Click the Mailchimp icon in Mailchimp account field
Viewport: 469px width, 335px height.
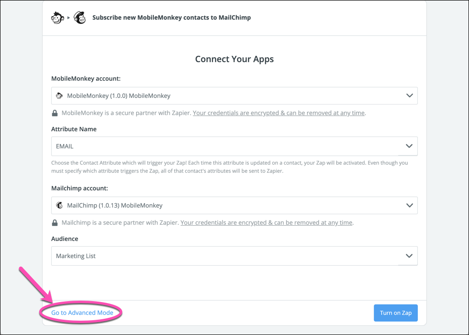tap(59, 205)
